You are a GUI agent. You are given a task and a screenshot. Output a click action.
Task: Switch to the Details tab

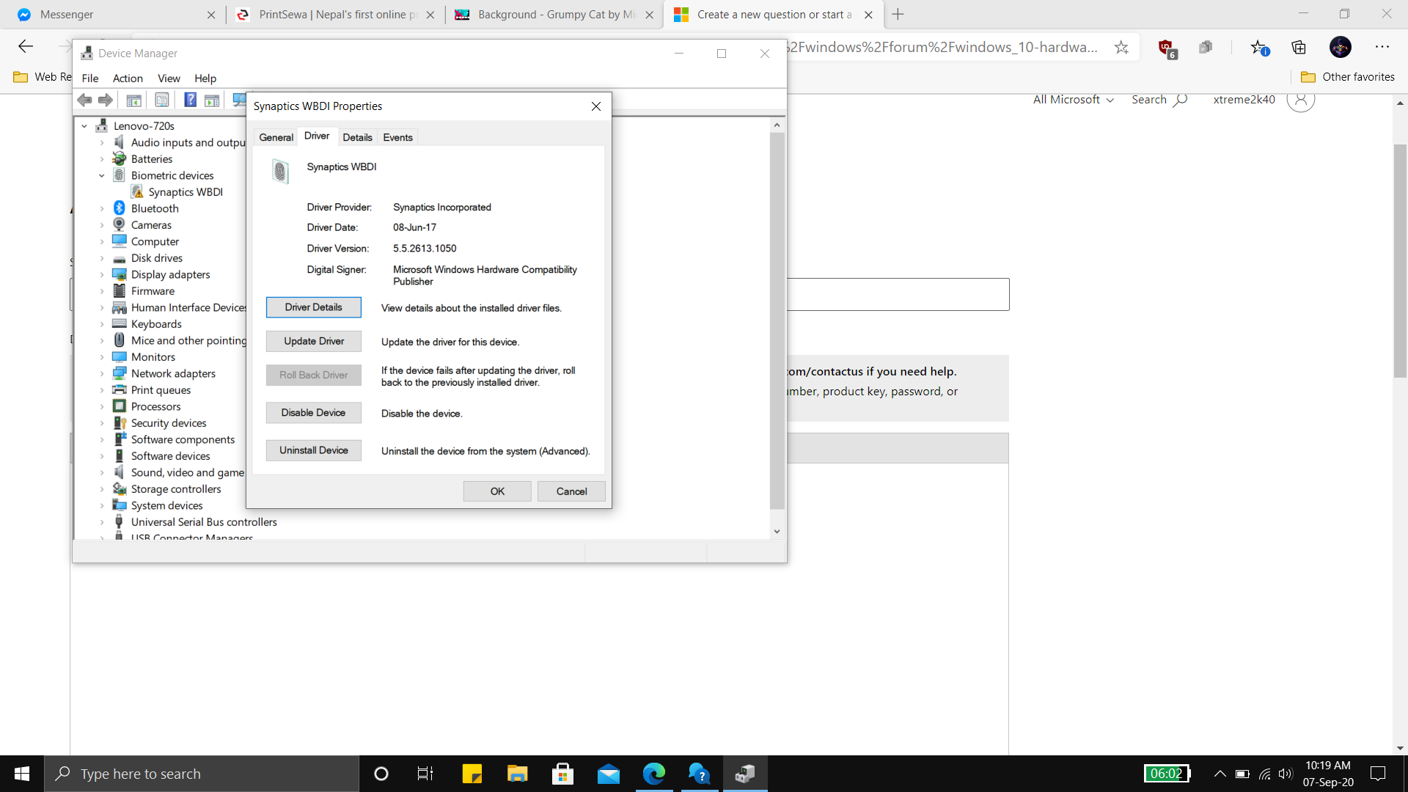coord(356,136)
